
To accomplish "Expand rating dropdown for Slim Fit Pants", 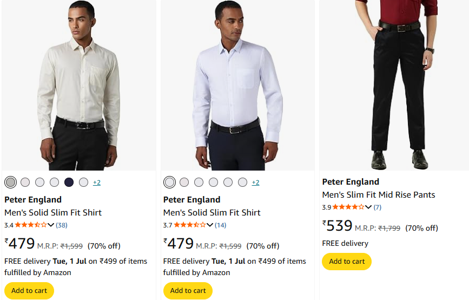I will click(x=368, y=207).
